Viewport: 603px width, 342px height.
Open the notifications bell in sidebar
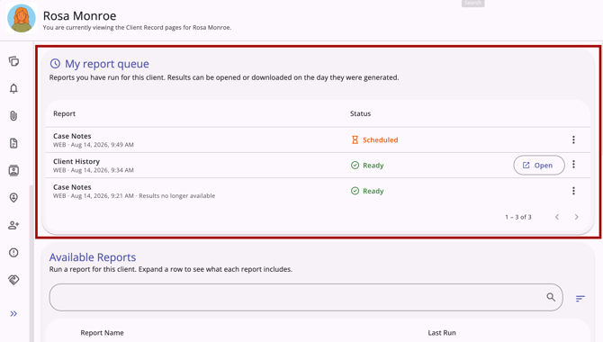13,88
